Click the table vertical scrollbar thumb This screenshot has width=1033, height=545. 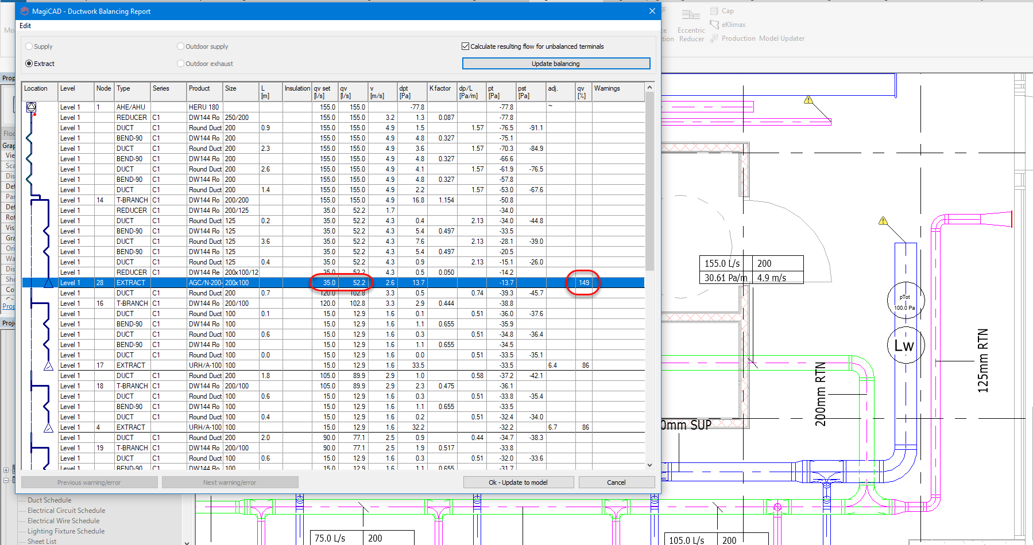(650, 181)
